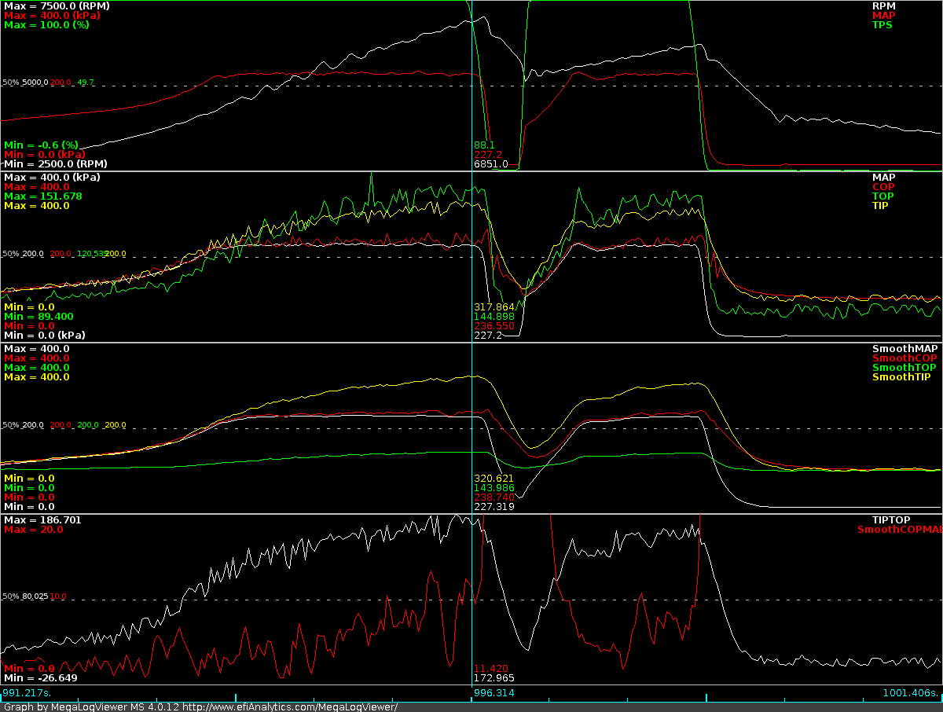Select the "SmoothTIP" legend entry
943x712 pixels.
(x=902, y=376)
